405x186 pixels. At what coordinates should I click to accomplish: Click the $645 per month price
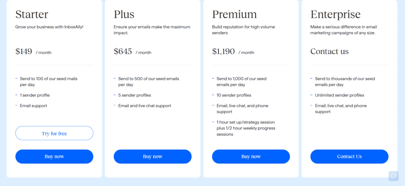coord(132,52)
